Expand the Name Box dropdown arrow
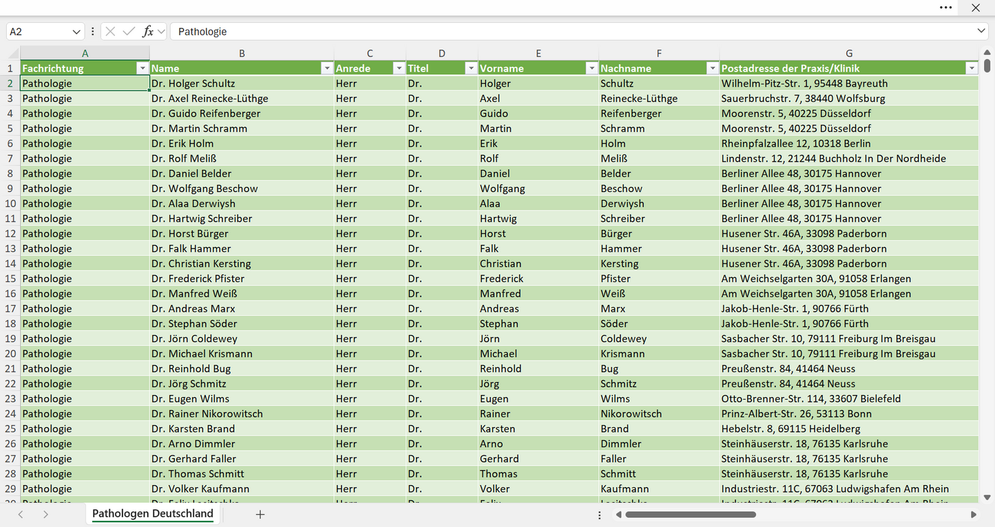This screenshot has height=527, width=995. [x=76, y=32]
